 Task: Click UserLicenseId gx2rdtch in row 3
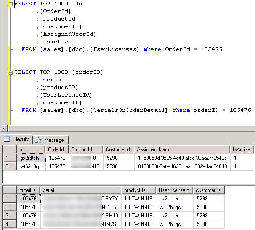[174, 216]
